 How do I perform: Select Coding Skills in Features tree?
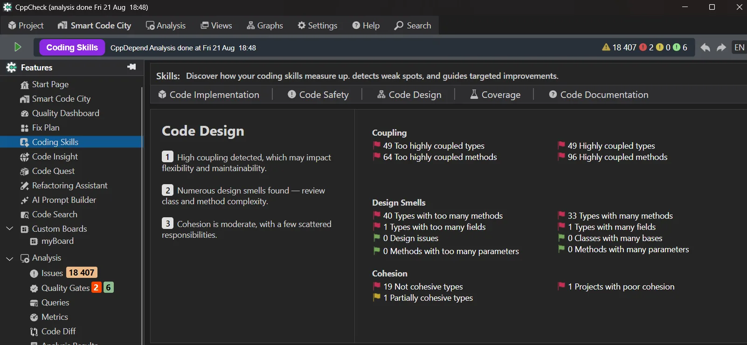pos(71,142)
